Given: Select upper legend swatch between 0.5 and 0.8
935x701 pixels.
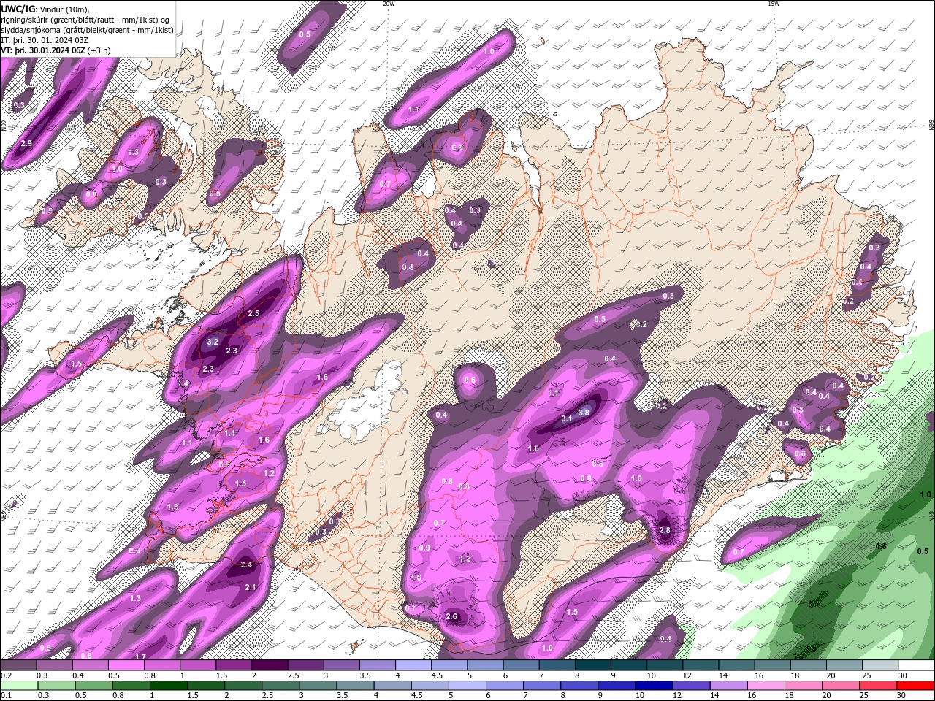Looking at the screenshot, I should pos(126,665).
